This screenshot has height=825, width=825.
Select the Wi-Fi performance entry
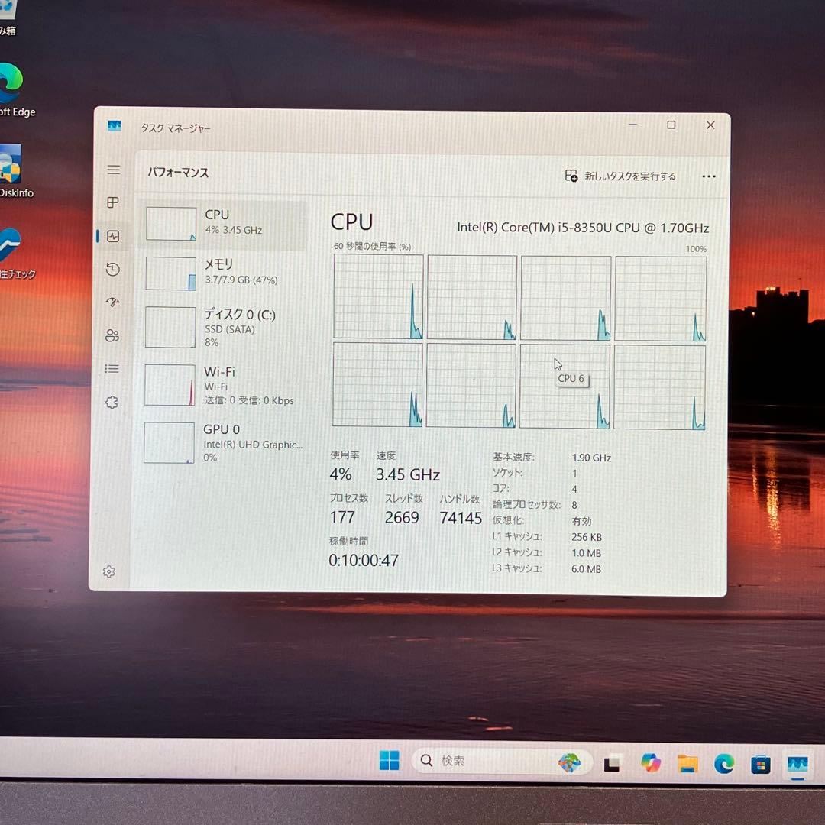click(x=223, y=385)
